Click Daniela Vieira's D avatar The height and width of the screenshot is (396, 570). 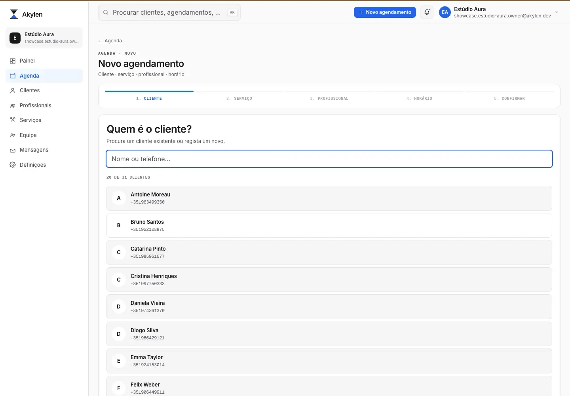tap(119, 307)
